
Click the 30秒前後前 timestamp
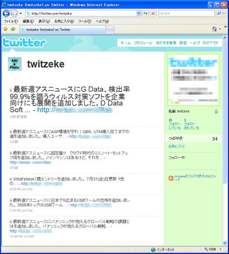coord(18,117)
